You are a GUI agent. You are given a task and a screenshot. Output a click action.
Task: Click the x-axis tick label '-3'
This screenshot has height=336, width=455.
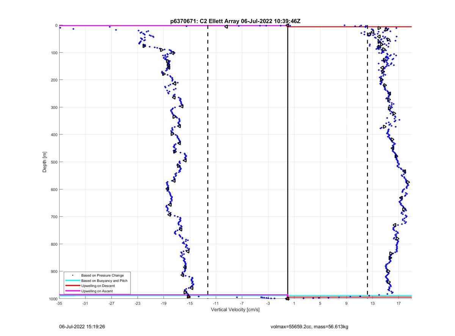pyautogui.click(x=268, y=303)
